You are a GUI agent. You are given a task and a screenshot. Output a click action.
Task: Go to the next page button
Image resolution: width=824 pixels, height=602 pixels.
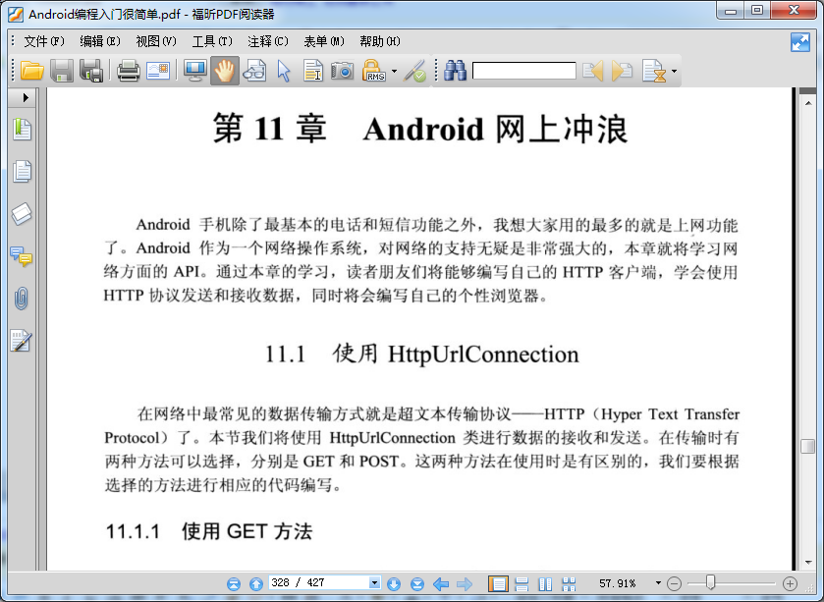394,583
